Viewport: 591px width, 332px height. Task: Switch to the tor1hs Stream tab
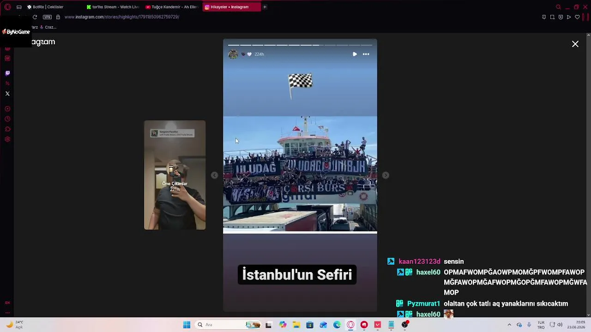point(113,7)
